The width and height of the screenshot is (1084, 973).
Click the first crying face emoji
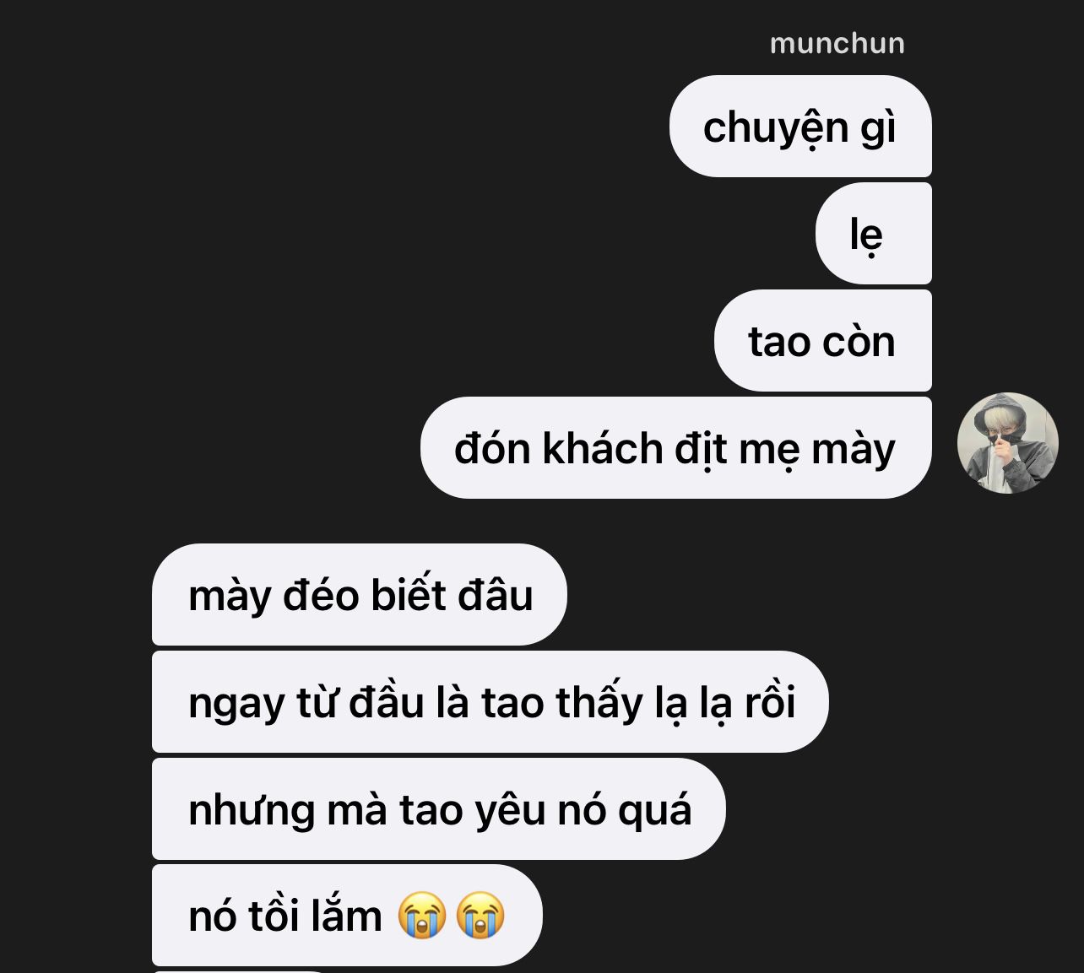tap(422, 916)
